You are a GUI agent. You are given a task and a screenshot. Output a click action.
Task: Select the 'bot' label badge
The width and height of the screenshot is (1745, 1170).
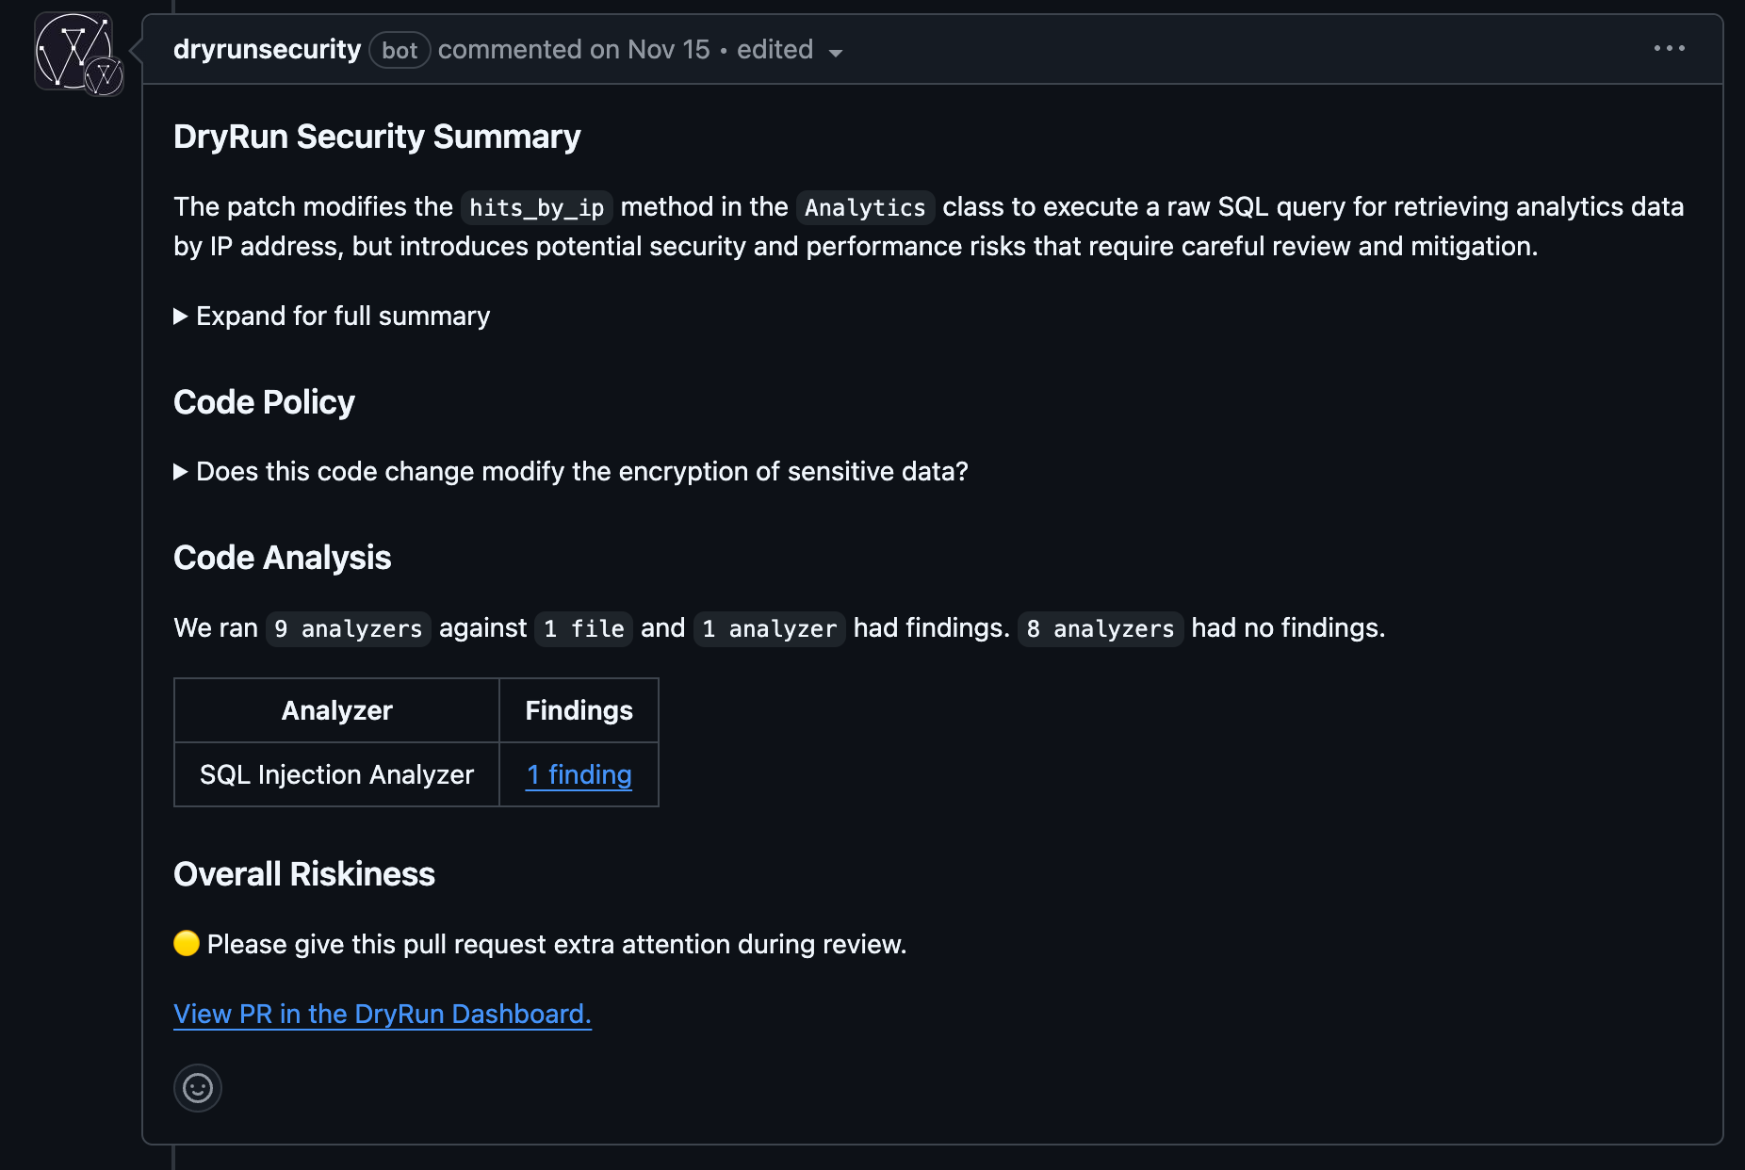tap(400, 50)
